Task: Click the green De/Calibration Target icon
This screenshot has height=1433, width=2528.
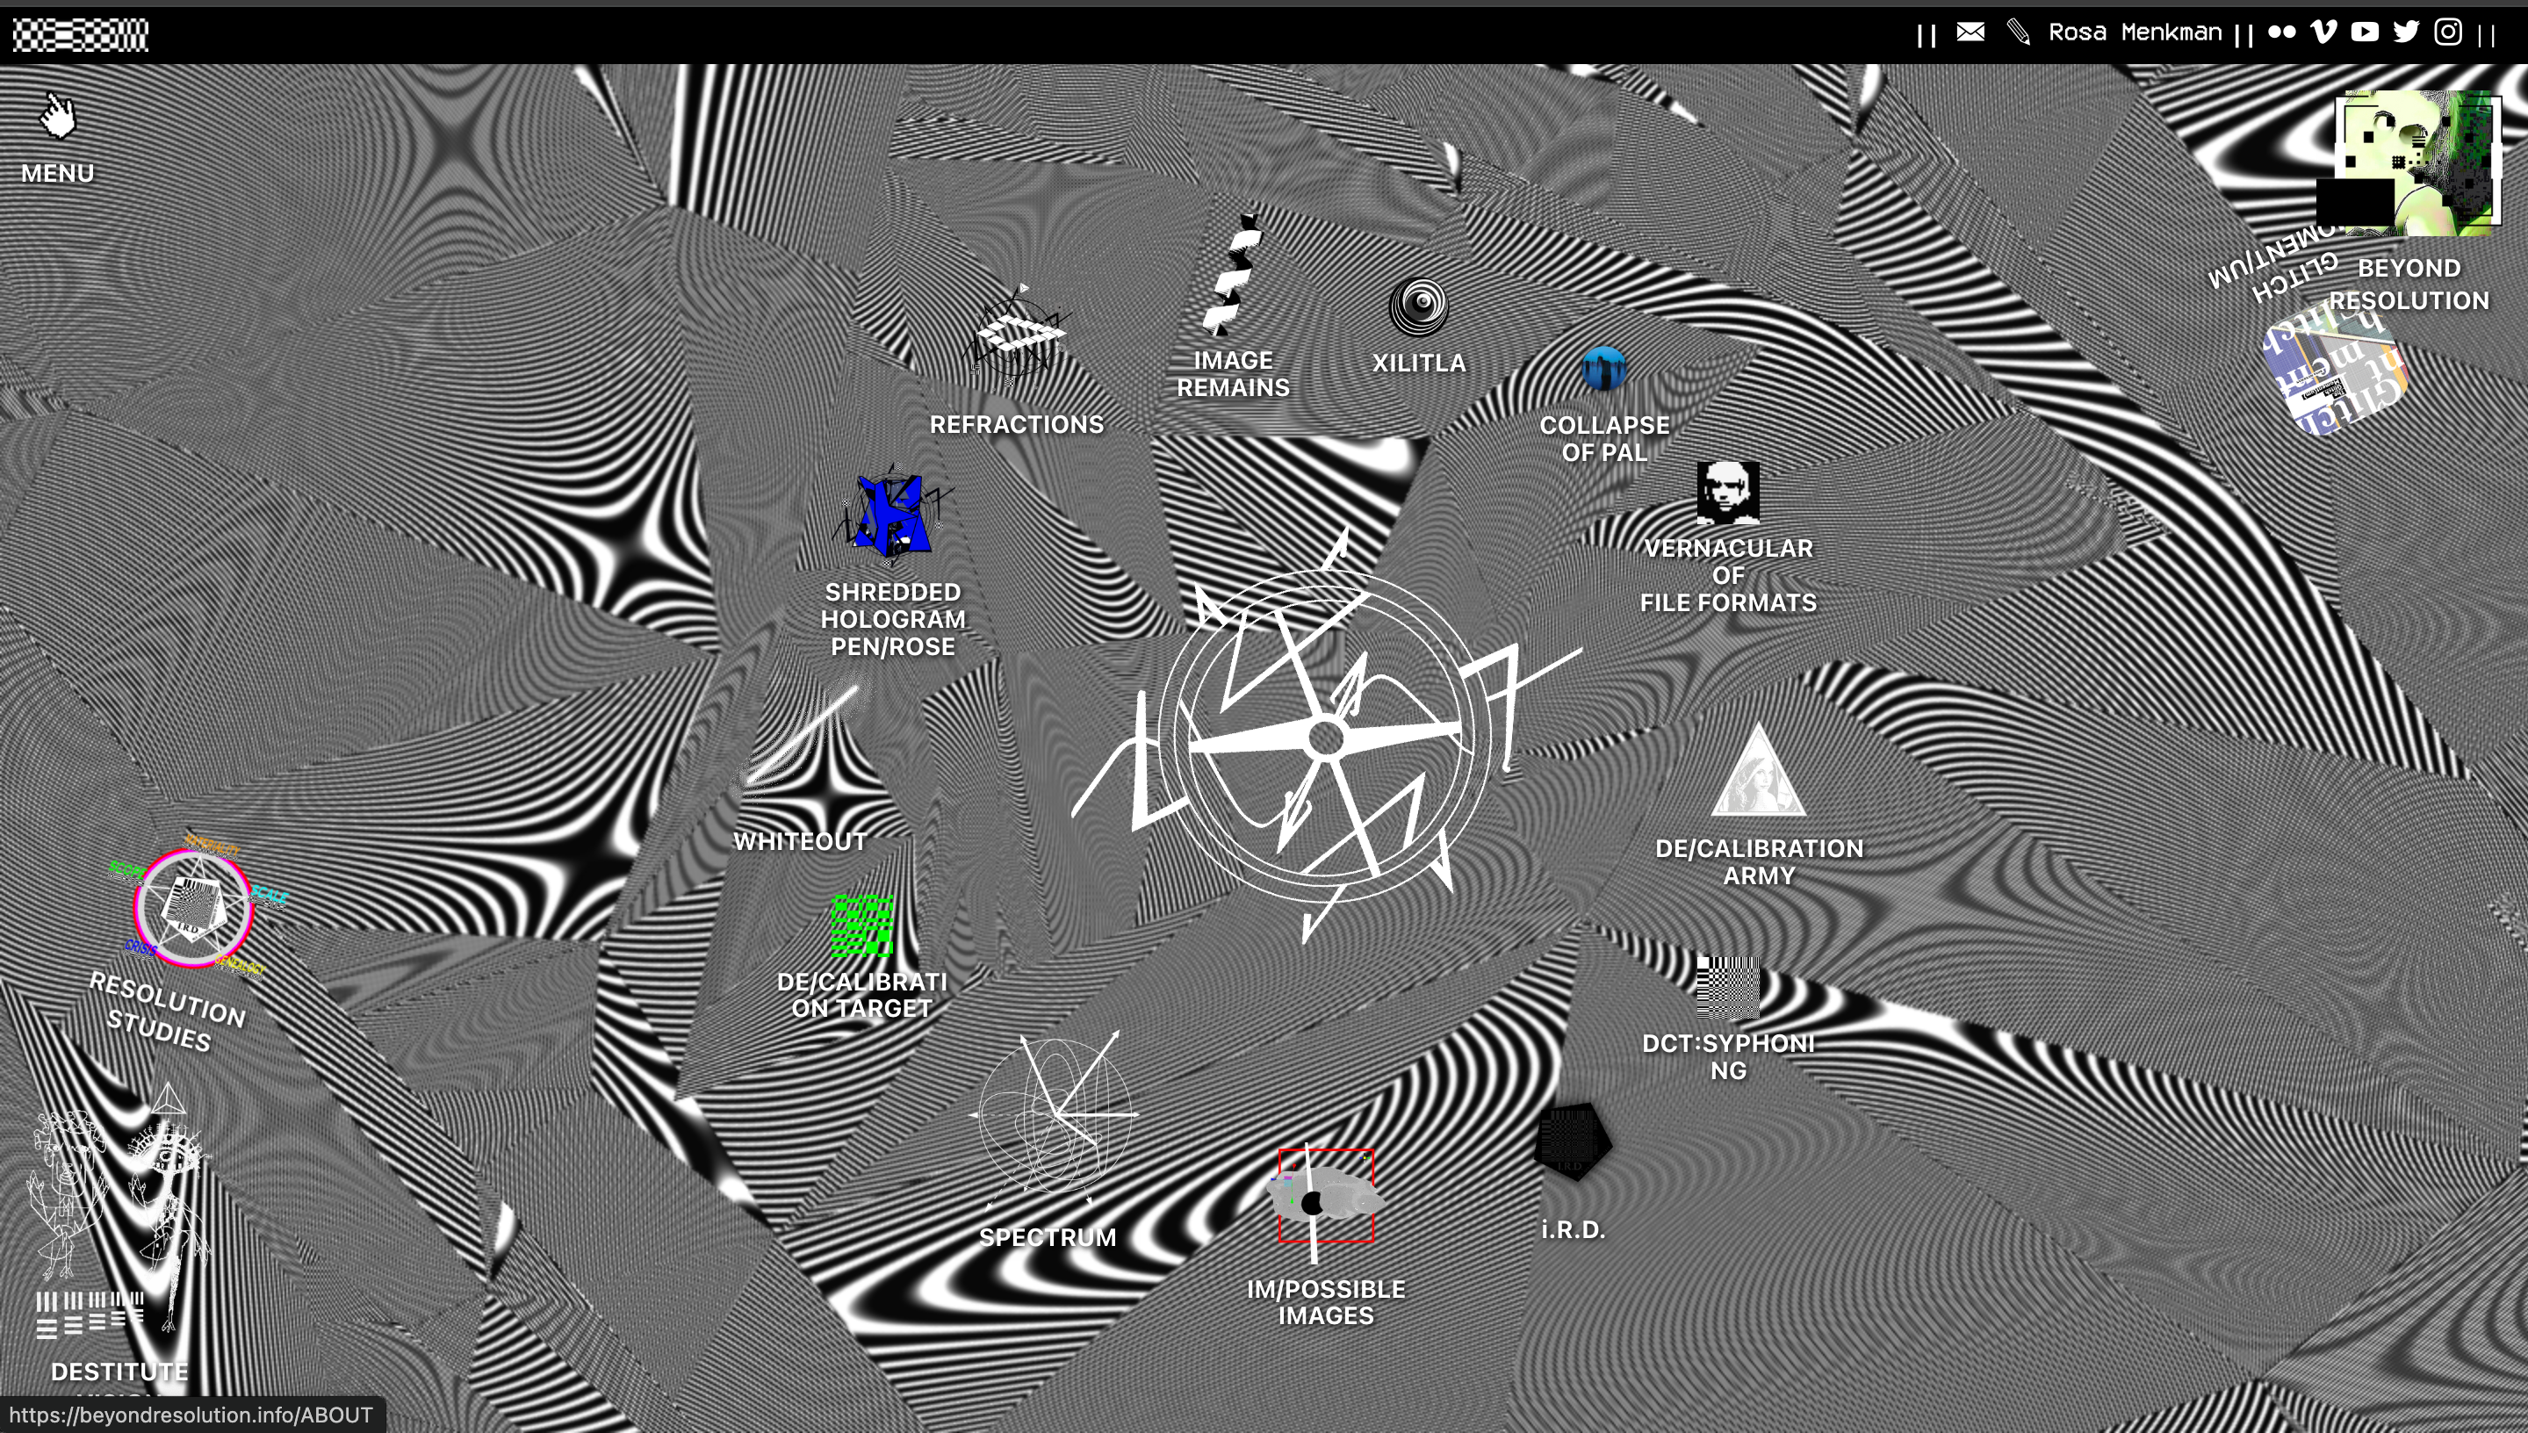Action: [862, 925]
